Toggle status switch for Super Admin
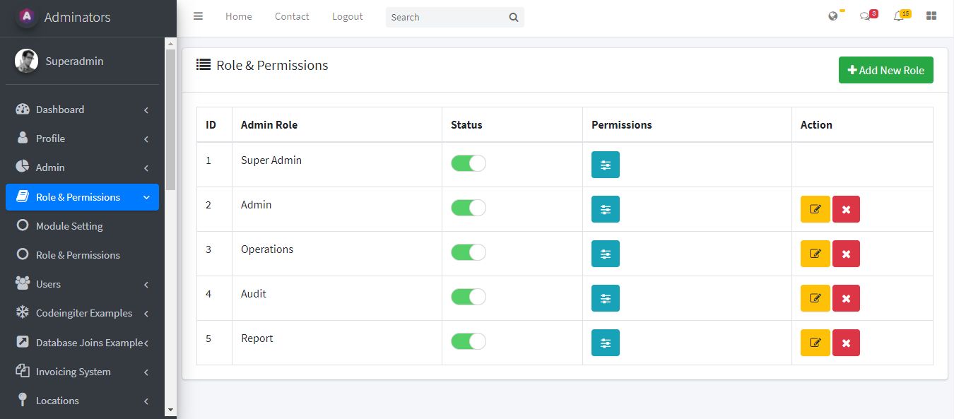The height and width of the screenshot is (419, 954). [469, 163]
